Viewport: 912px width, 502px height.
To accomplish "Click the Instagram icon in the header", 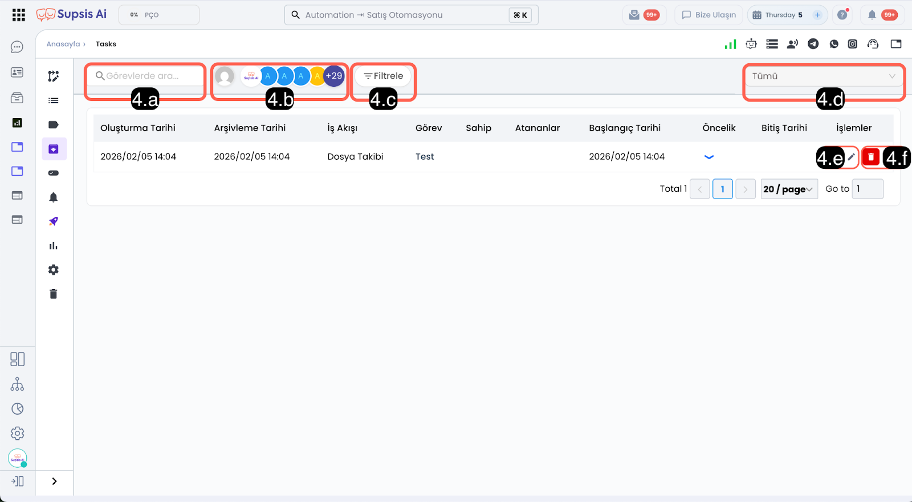I will [x=852, y=44].
